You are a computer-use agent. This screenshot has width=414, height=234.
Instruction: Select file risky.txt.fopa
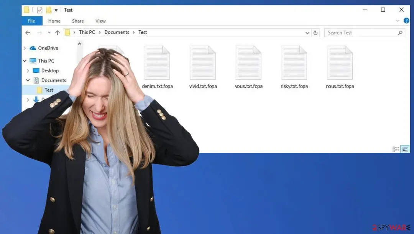(x=294, y=67)
